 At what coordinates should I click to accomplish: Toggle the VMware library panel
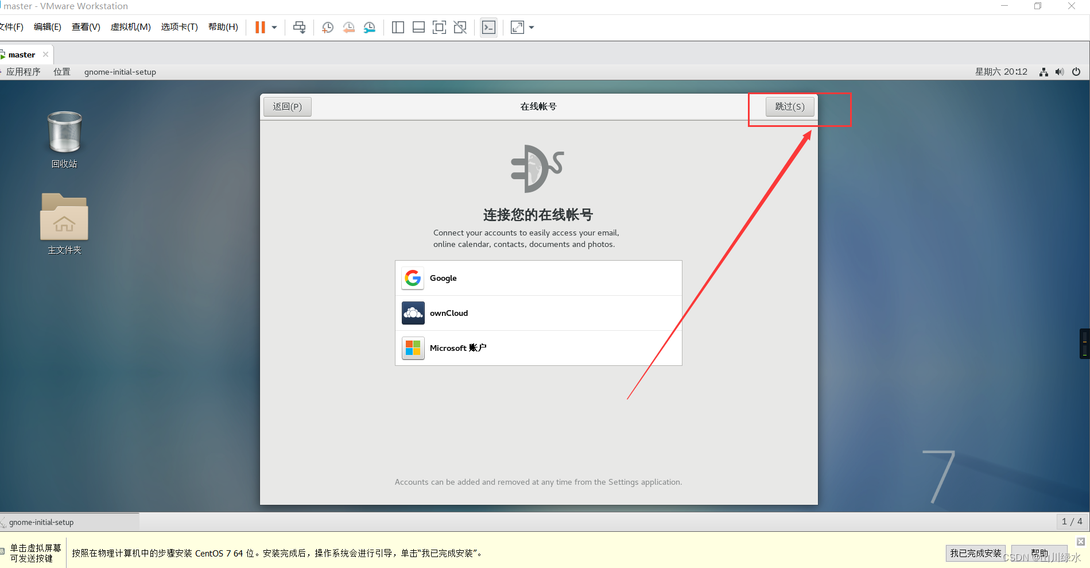click(x=398, y=27)
